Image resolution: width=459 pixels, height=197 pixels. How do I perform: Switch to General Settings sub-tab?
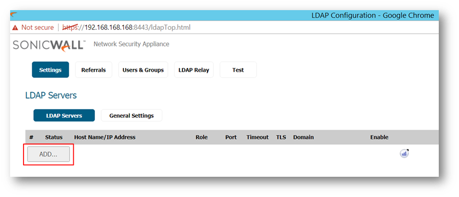(x=131, y=116)
